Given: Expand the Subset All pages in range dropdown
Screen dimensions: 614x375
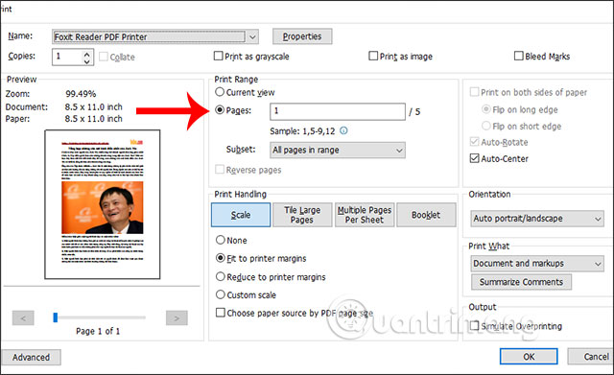Looking at the screenshot, I should [338, 150].
